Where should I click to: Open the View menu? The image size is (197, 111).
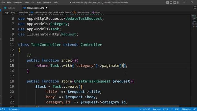click(27, 2)
